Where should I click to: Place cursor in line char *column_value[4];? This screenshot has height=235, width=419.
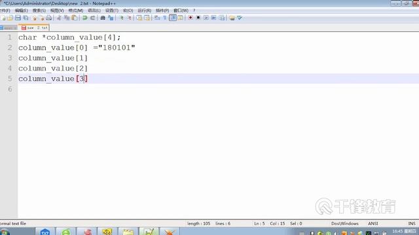[69, 37]
